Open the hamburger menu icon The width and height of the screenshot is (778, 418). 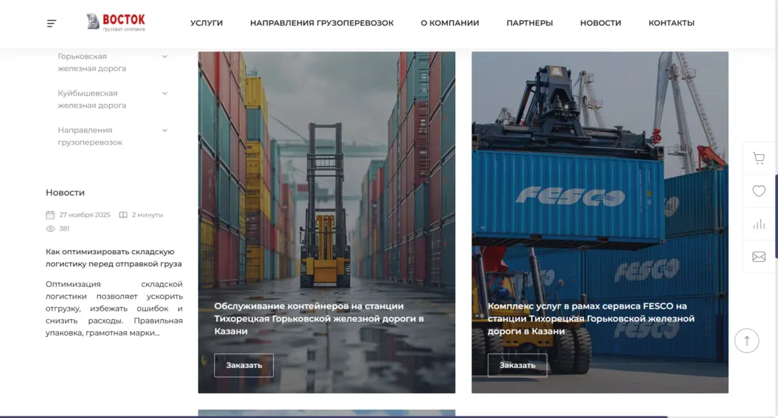click(52, 24)
